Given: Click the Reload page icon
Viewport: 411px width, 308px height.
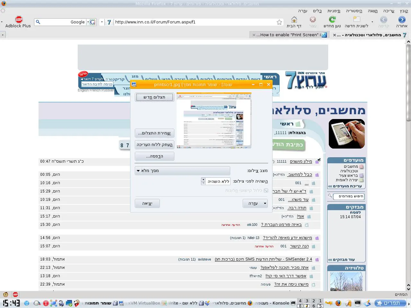Looking at the screenshot, I should pos(332,20).
